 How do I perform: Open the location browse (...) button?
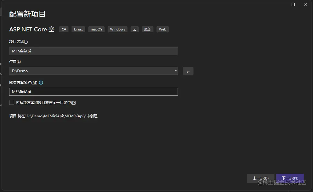pyautogui.click(x=188, y=71)
